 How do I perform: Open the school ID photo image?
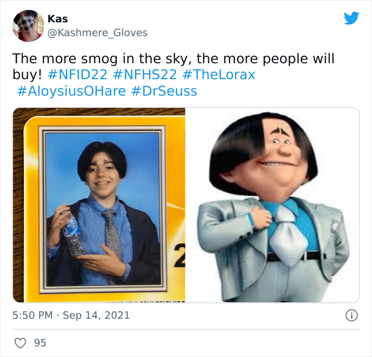pos(99,205)
